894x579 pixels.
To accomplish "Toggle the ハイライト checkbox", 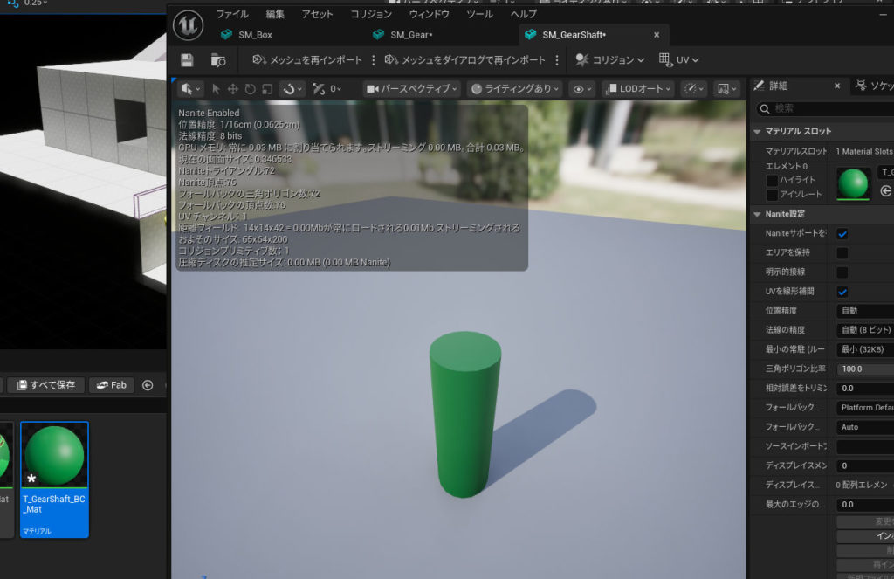I will click(772, 180).
